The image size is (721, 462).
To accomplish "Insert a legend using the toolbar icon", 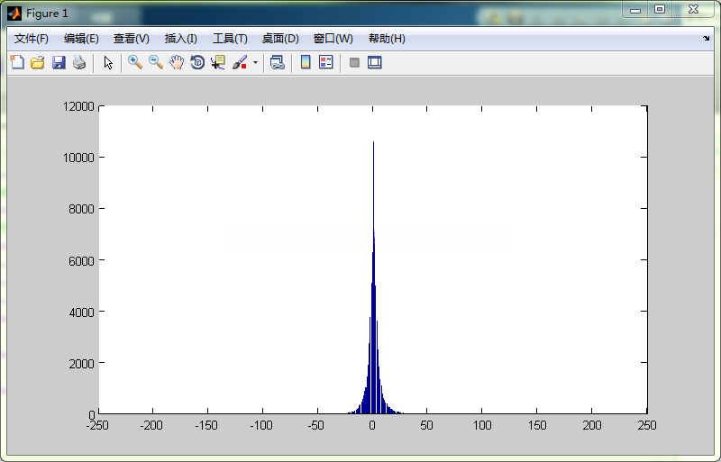I will (326, 62).
